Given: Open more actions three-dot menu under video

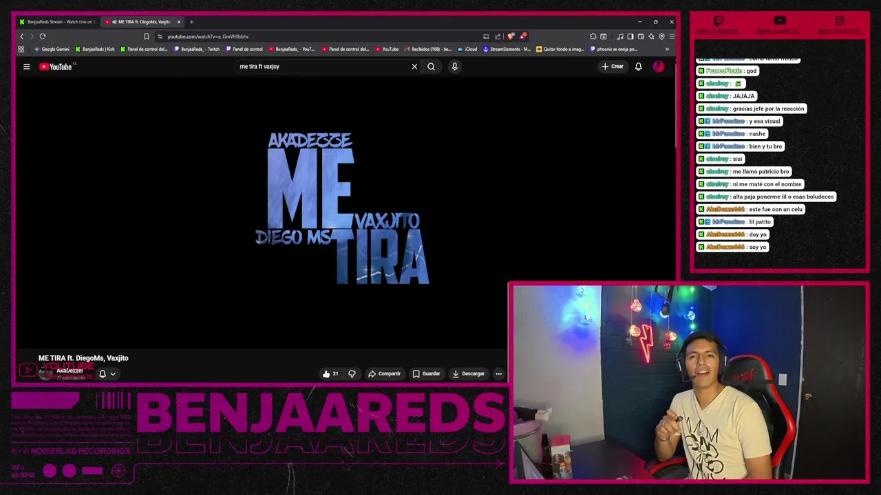Looking at the screenshot, I should click(499, 374).
